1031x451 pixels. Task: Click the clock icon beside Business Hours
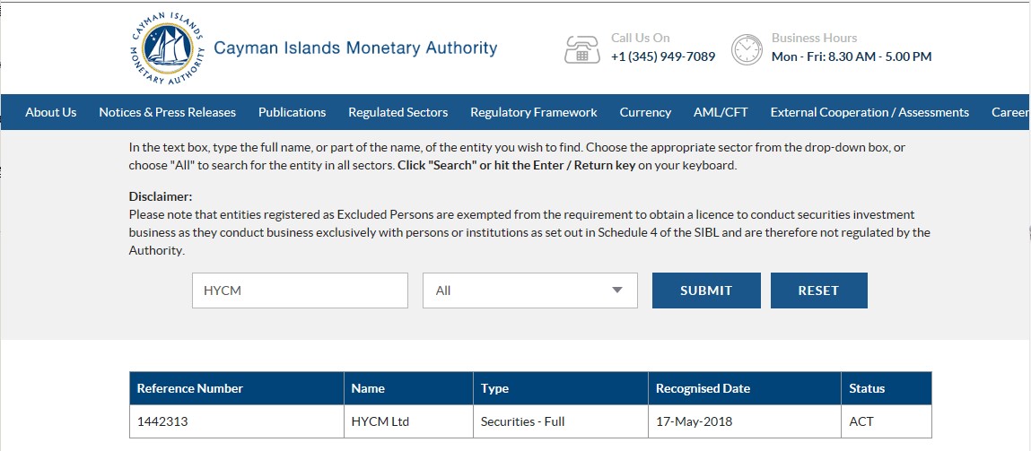coord(747,49)
